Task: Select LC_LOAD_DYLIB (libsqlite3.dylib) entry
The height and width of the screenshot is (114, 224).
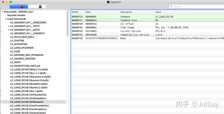Action: coord(29,84)
